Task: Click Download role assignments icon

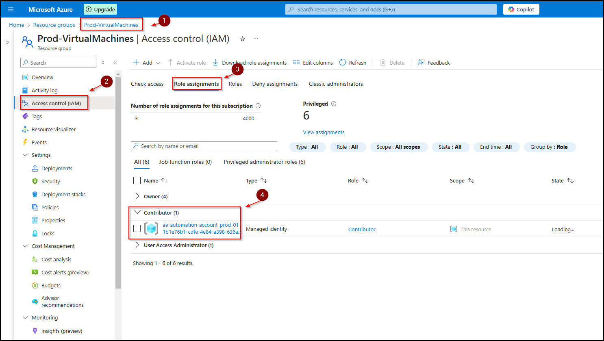Action: coord(215,63)
